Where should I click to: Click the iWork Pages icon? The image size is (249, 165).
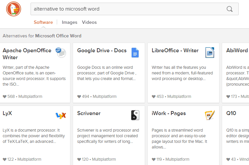(209, 115)
